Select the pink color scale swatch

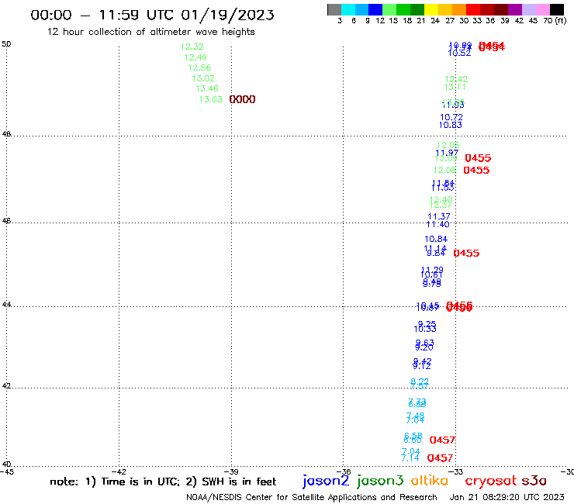[542, 9]
